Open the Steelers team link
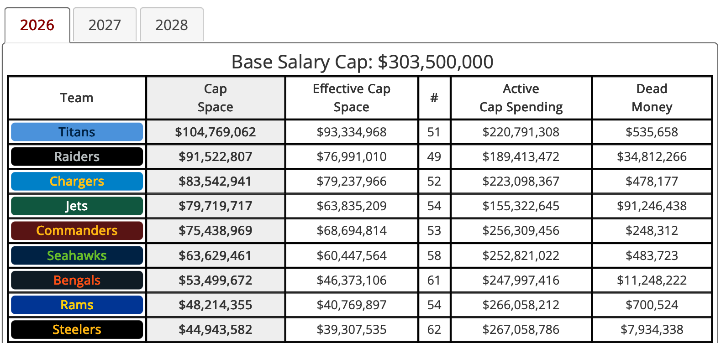This screenshot has height=343, width=721. click(77, 329)
